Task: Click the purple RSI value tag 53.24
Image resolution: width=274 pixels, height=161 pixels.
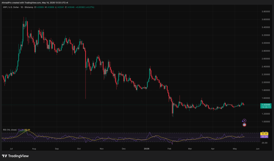Action: click(265, 137)
